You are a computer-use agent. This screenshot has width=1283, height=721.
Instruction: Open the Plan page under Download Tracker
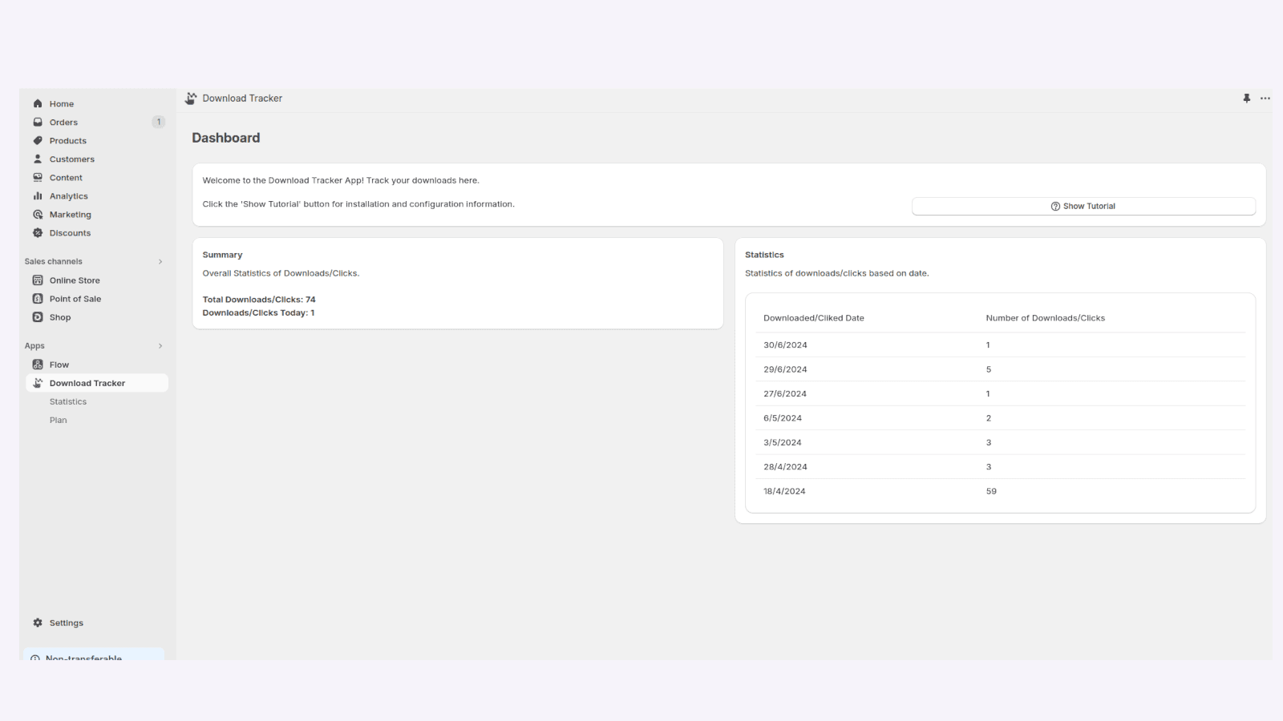tap(58, 419)
